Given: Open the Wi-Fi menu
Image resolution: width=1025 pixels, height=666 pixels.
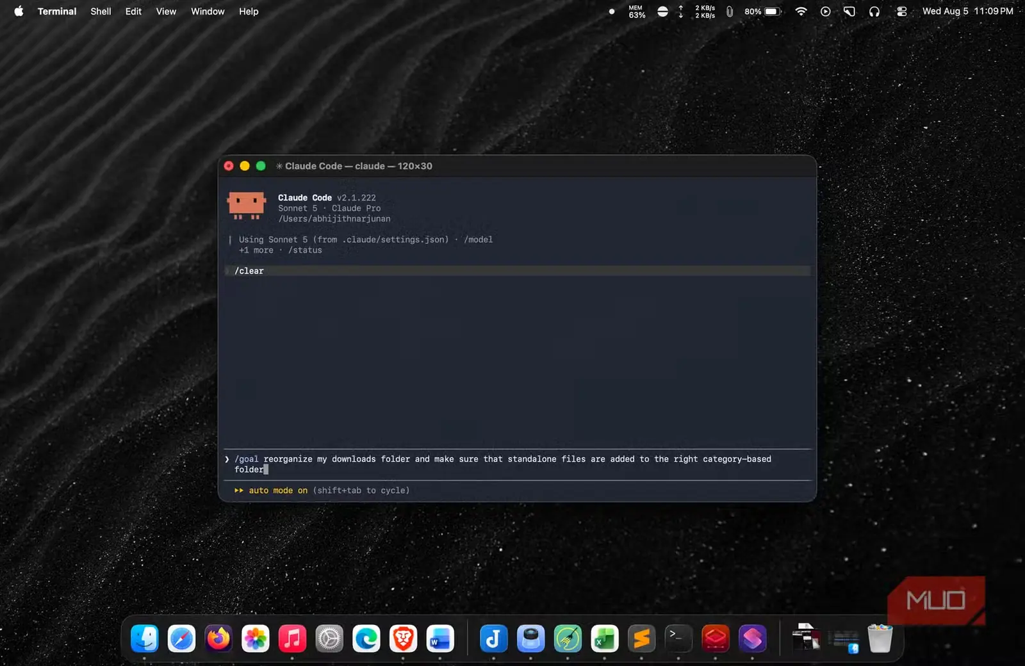Looking at the screenshot, I should tap(801, 12).
